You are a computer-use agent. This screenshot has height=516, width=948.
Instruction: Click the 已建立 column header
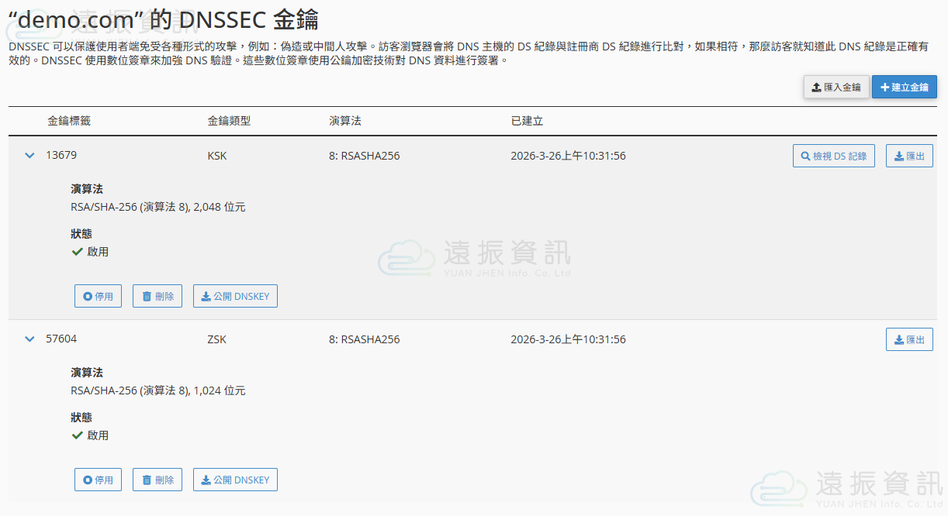(527, 121)
